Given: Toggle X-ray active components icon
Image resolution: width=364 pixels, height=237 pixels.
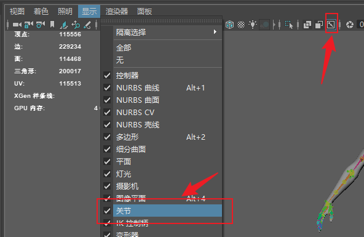Looking at the screenshot, I should (x=319, y=25).
